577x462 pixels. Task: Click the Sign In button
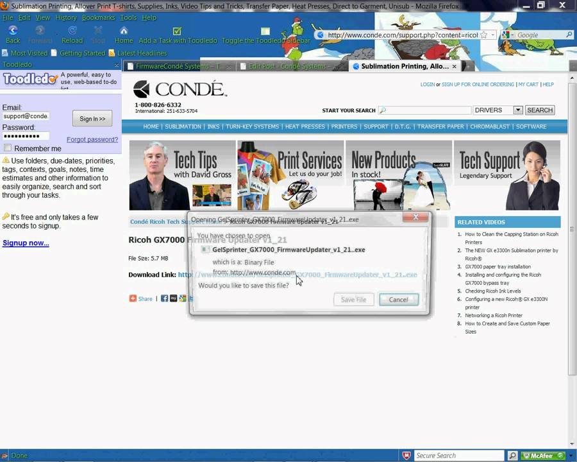tap(92, 119)
